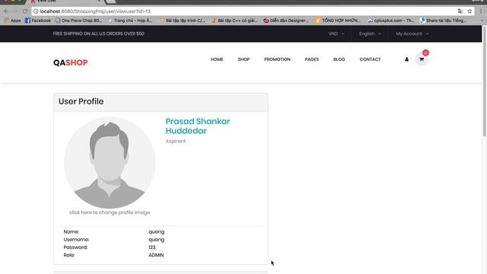
Task: Open the BLOG menu item
Action: pyautogui.click(x=339, y=59)
